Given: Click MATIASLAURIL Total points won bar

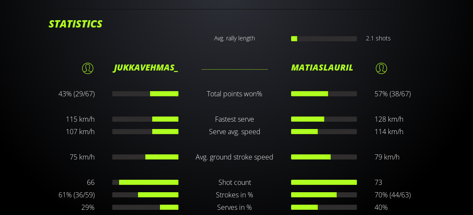Looking at the screenshot, I should coord(324,94).
